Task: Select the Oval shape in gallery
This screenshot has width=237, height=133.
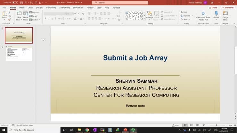Action: pos(139,13)
